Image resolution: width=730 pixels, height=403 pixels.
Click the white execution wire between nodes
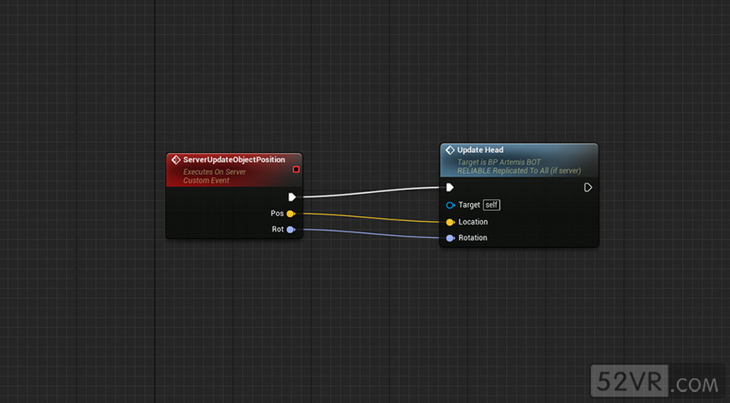tap(368, 192)
